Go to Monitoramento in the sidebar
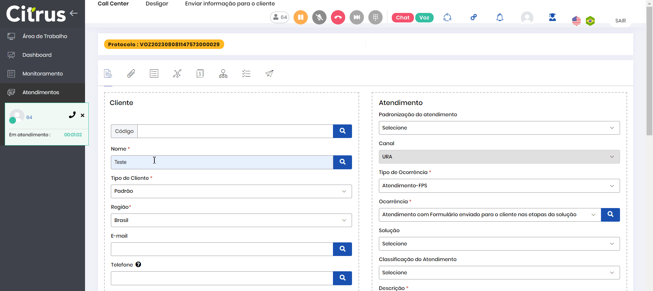Image resolution: width=653 pixels, height=291 pixels. point(43,74)
